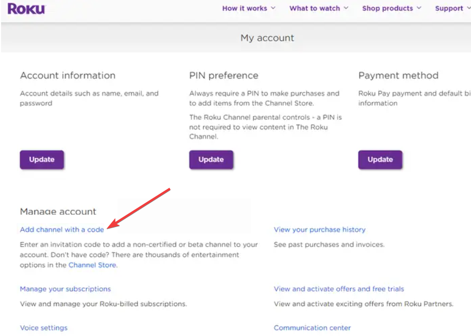The height and width of the screenshot is (336, 471).
Task: Expand the chevron beside What to watch
Action: [x=346, y=8]
